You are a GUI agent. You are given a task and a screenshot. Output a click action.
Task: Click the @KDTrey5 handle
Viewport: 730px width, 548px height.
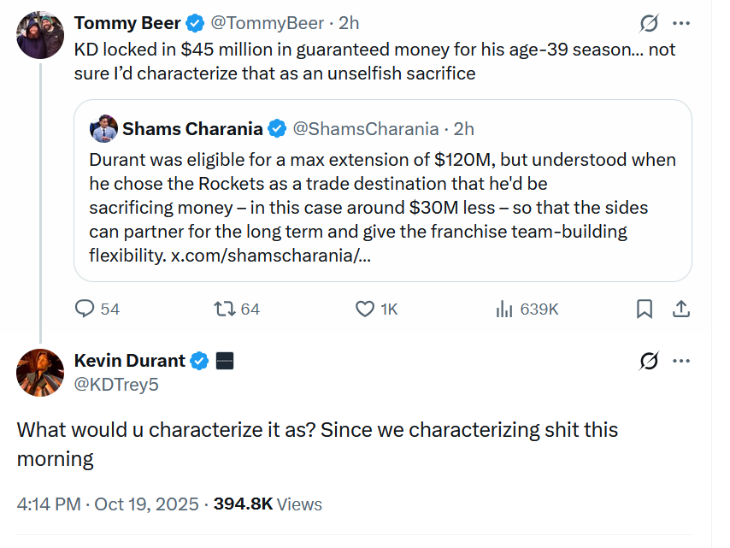116,384
